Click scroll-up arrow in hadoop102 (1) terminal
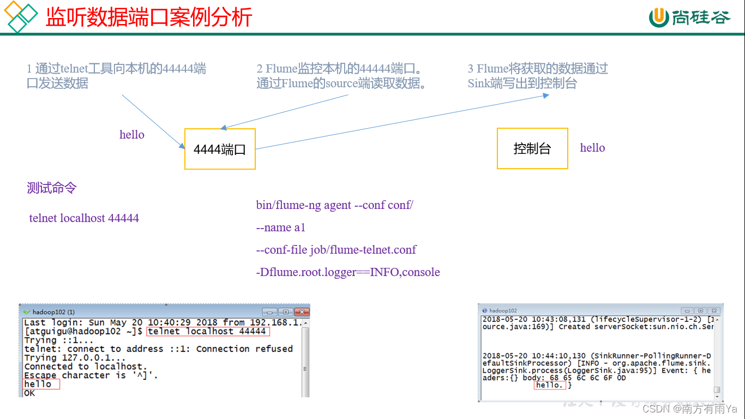 (x=306, y=323)
